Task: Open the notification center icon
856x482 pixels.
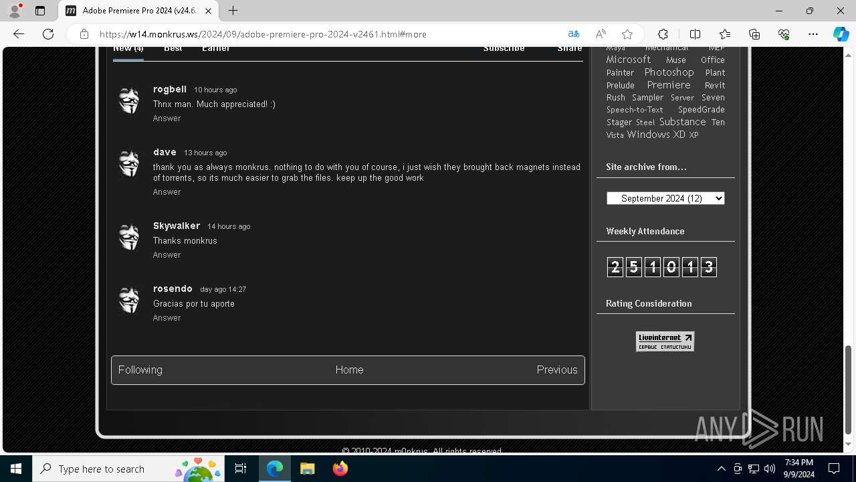Action: pos(834,469)
